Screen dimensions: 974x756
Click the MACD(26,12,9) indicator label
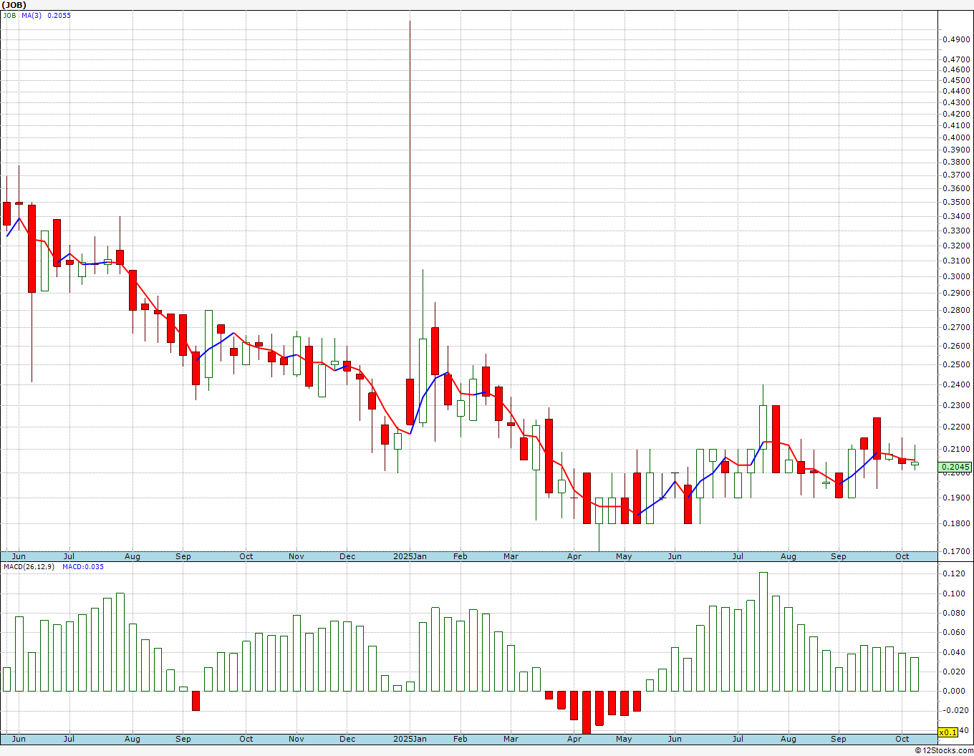coord(29,567)
